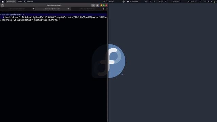Image resolution: width=217 pixels, height=122 pixels.
Task: Click the hashid command line in terminal
Action: 54,19
